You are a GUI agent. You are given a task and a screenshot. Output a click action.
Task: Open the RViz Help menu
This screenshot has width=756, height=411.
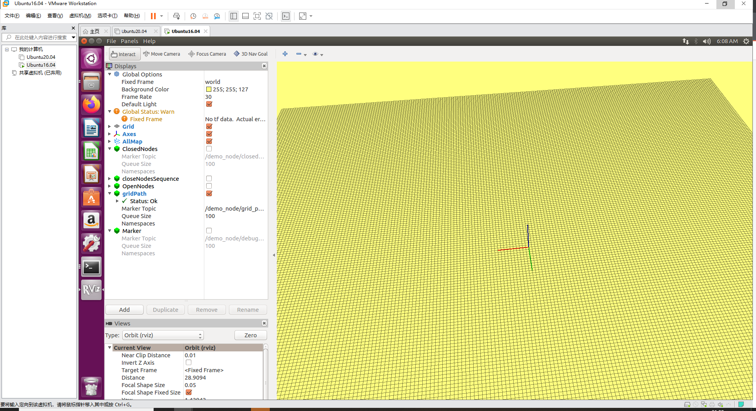pyautogui.click(x=149, y=41)
